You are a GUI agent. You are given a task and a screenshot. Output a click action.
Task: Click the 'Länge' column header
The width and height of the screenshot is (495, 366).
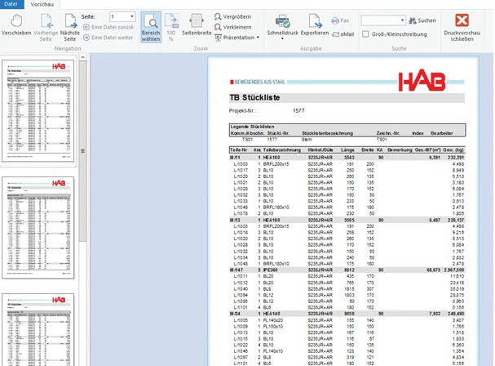347,150
